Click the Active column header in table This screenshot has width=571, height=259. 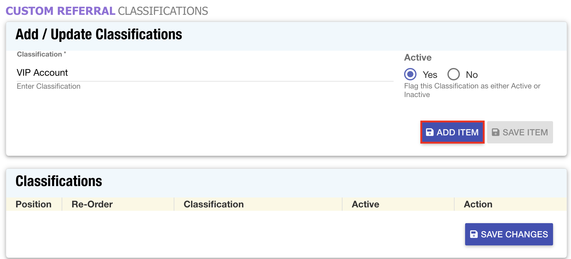365,204
